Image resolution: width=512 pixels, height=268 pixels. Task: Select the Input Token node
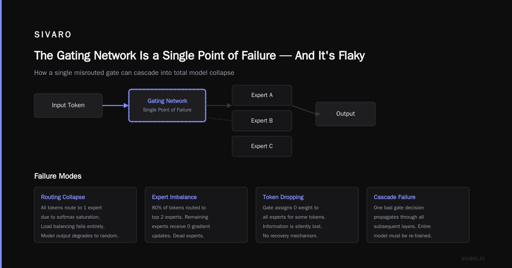(x=68, y=105)
